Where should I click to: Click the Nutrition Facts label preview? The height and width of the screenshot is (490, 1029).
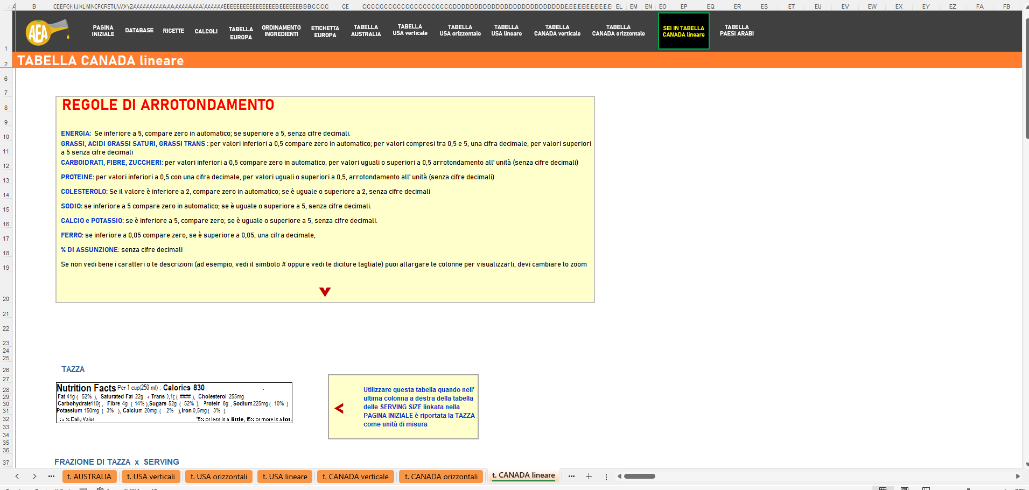pyautogui.click(x=174, y=403)
